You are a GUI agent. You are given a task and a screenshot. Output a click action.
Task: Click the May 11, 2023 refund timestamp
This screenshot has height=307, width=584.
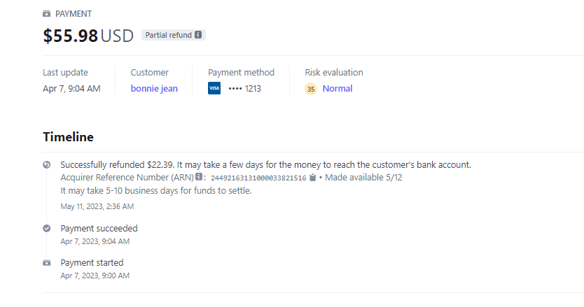(97, 206)
